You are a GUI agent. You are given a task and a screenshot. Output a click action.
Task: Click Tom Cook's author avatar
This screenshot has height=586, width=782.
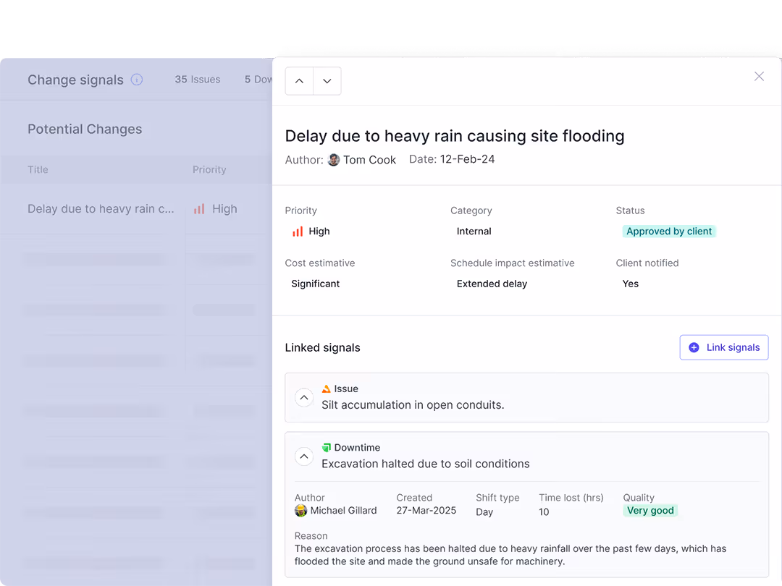tap(332, 159)
